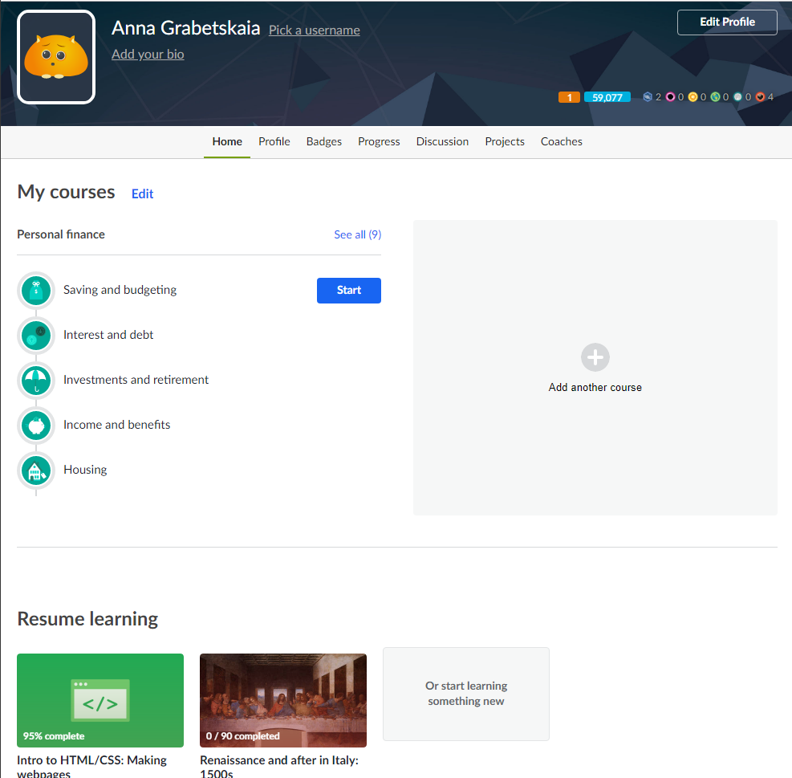Click the Edit Profile button
The image size is (792, 778).
(727, 22)
